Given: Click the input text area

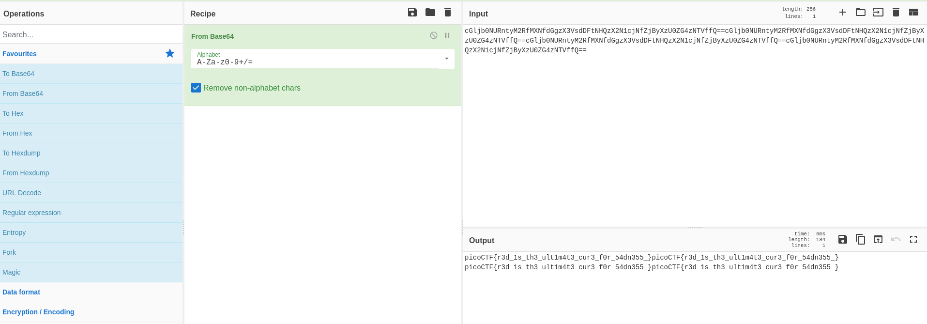Looking at the screenshot, I should pyautogui.click(x=694, y=136).
